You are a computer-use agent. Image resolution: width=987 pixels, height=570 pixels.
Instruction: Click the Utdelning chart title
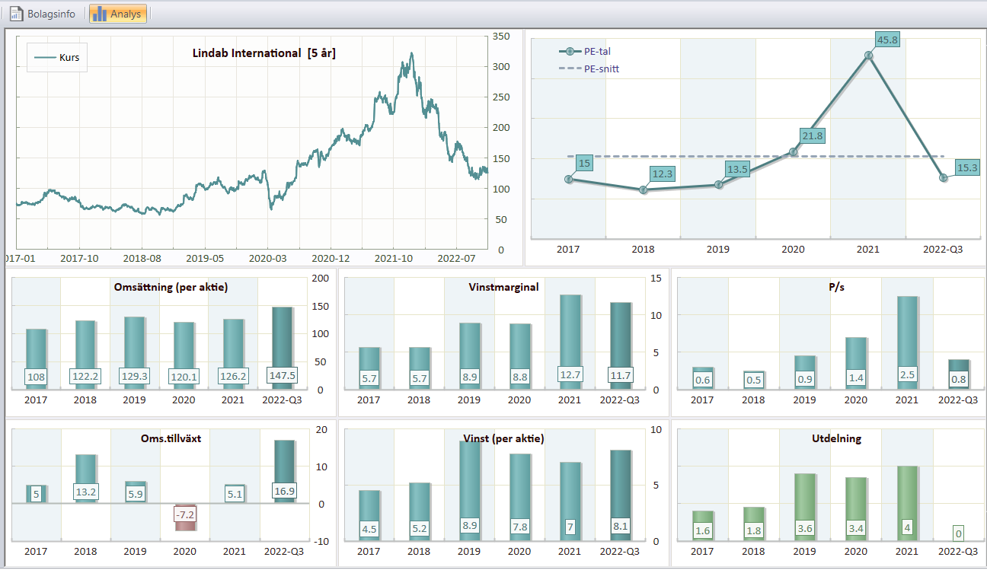(836, 438)
